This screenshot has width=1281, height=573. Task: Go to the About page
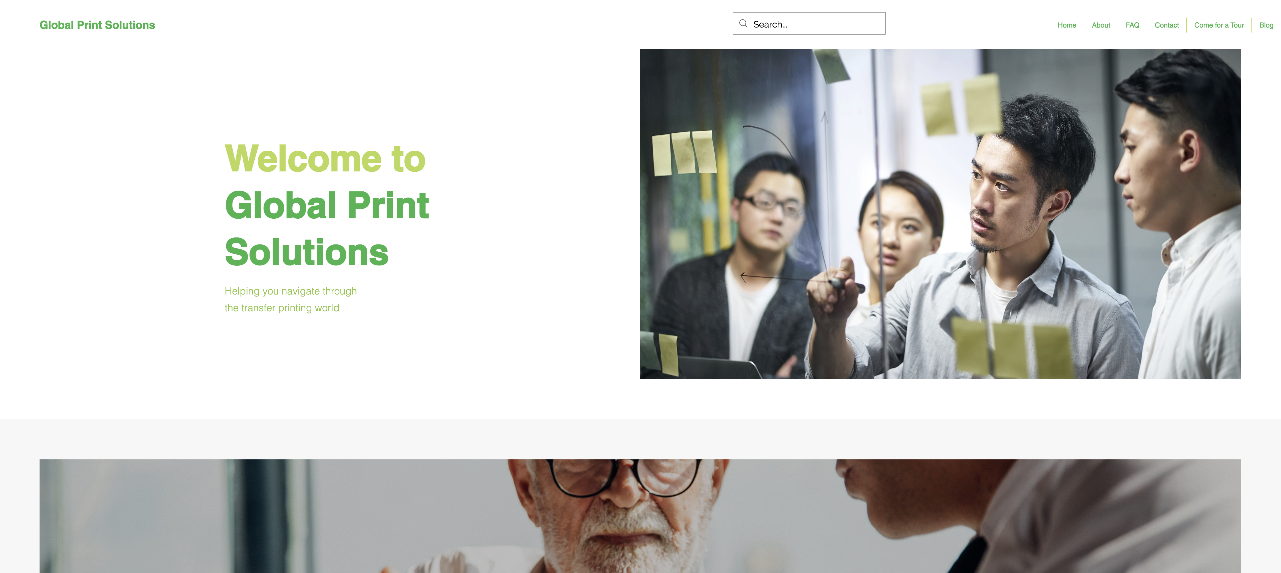(1101, 25)
